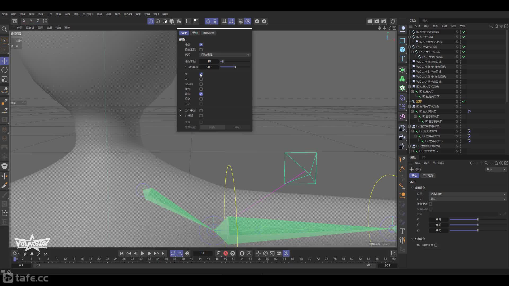
Task: Click the object manager home icon
Action: (x=496, y=26)
